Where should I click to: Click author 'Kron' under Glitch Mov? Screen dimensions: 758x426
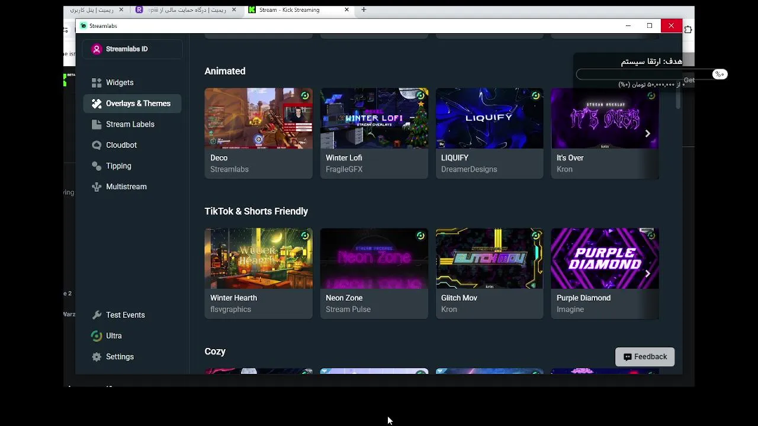click(x=449, y=309)
